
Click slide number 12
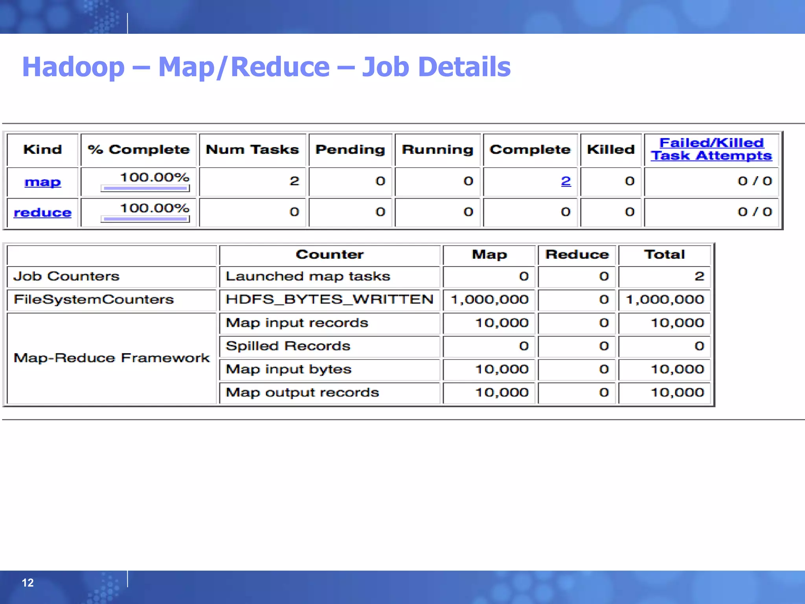pos(28,583)
